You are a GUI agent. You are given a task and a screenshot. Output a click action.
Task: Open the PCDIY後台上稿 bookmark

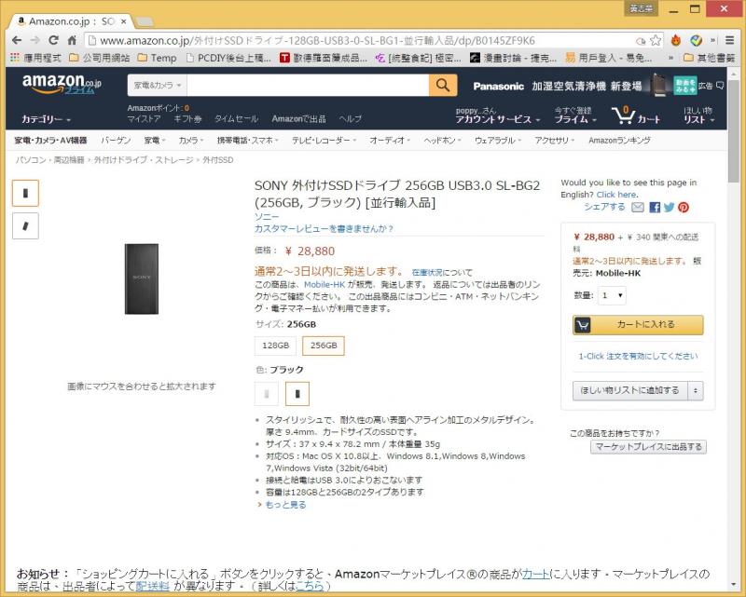tap(228, 58)
